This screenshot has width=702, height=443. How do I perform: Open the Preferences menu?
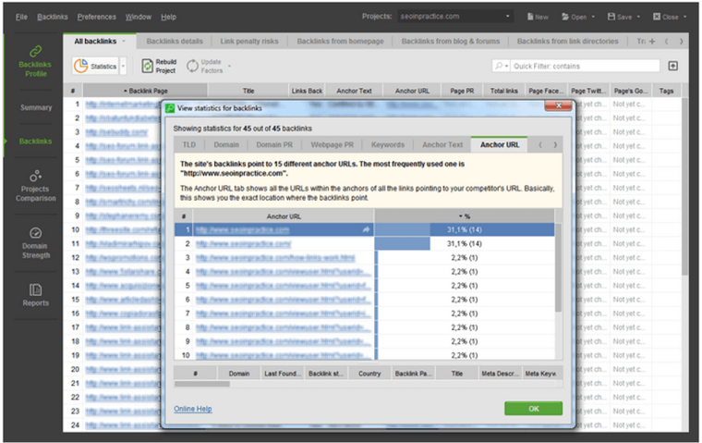[x=97, y=17]
